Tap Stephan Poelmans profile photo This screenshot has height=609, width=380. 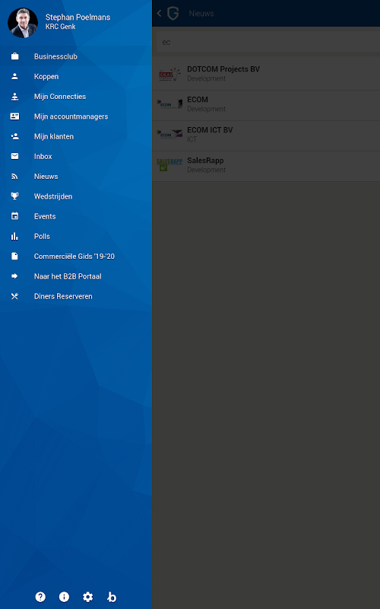[x=23, y=23]
